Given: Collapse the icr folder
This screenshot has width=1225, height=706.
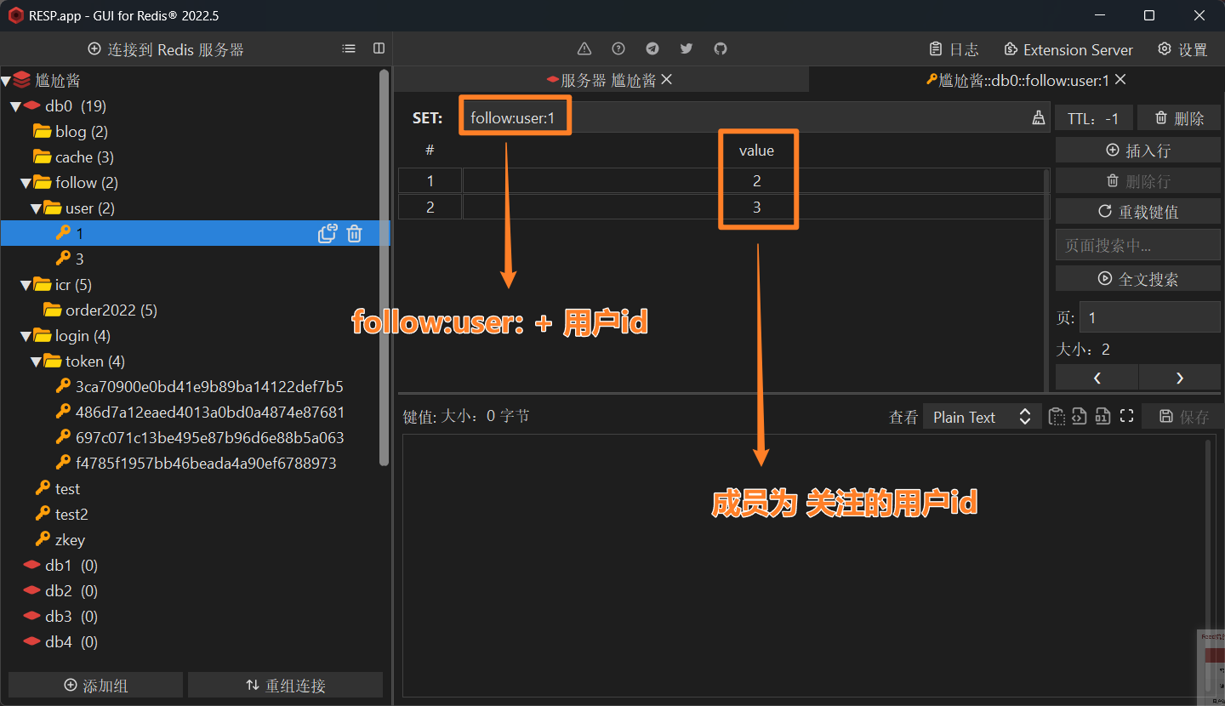Looking at the screenshot, I should point(26,285).
